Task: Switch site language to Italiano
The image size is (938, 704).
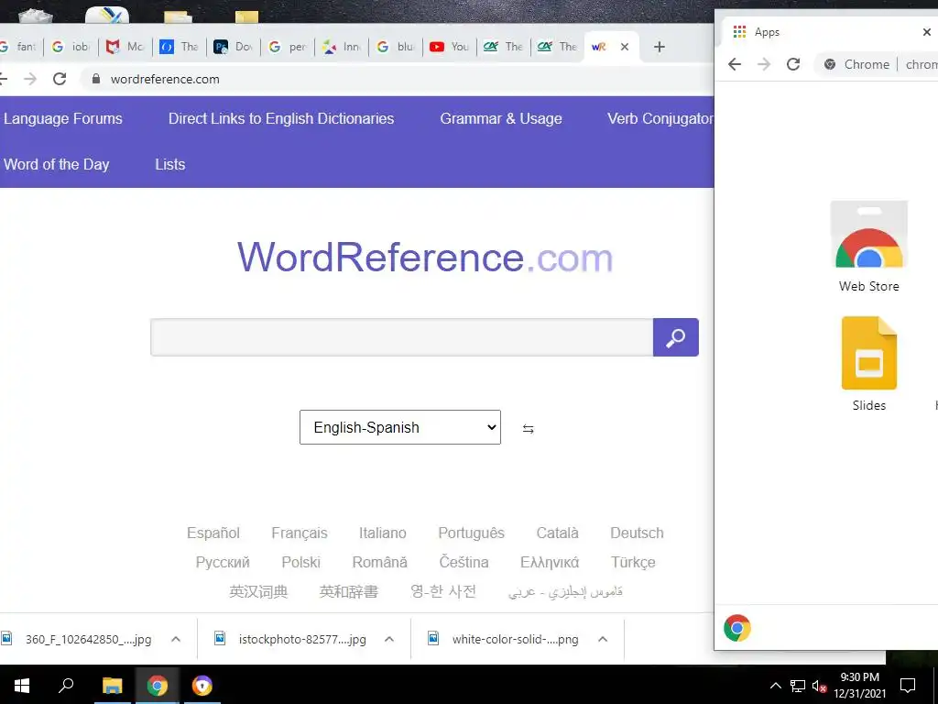Action: tap(382, 533)
